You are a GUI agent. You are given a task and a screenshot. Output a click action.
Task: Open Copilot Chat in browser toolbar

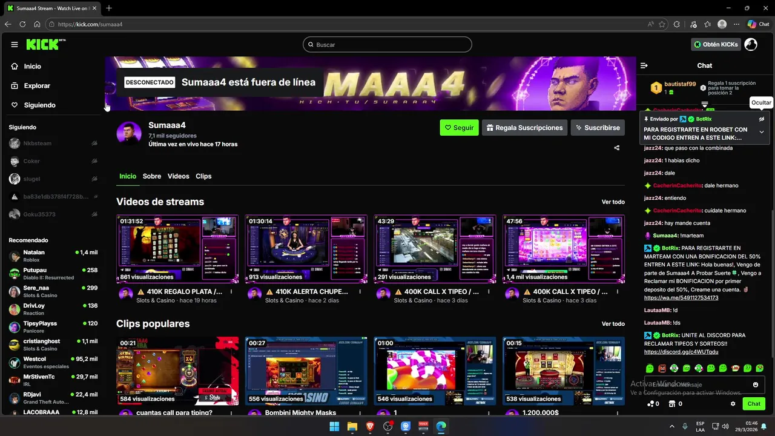pos(758,24)
